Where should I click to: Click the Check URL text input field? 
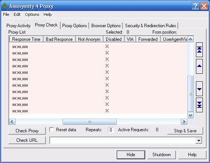point(123,140)
